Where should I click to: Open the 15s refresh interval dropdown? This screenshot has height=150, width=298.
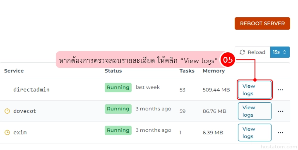point(280,52)
